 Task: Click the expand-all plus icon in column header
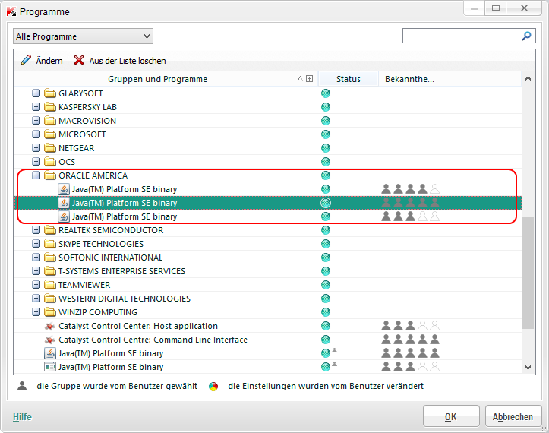click(309, 78)
